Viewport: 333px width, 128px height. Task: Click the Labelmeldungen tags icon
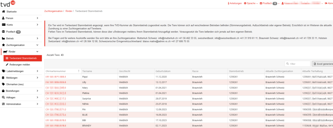pyautogui.click(x=3, y=71)
